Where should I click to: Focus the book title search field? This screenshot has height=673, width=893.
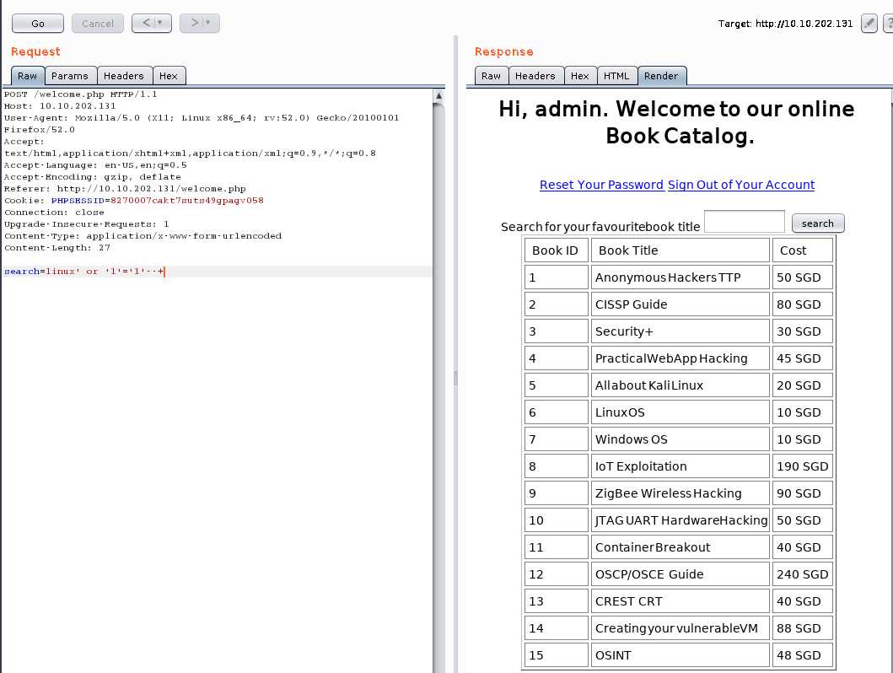pyautogui.click(x=745, y=222)
